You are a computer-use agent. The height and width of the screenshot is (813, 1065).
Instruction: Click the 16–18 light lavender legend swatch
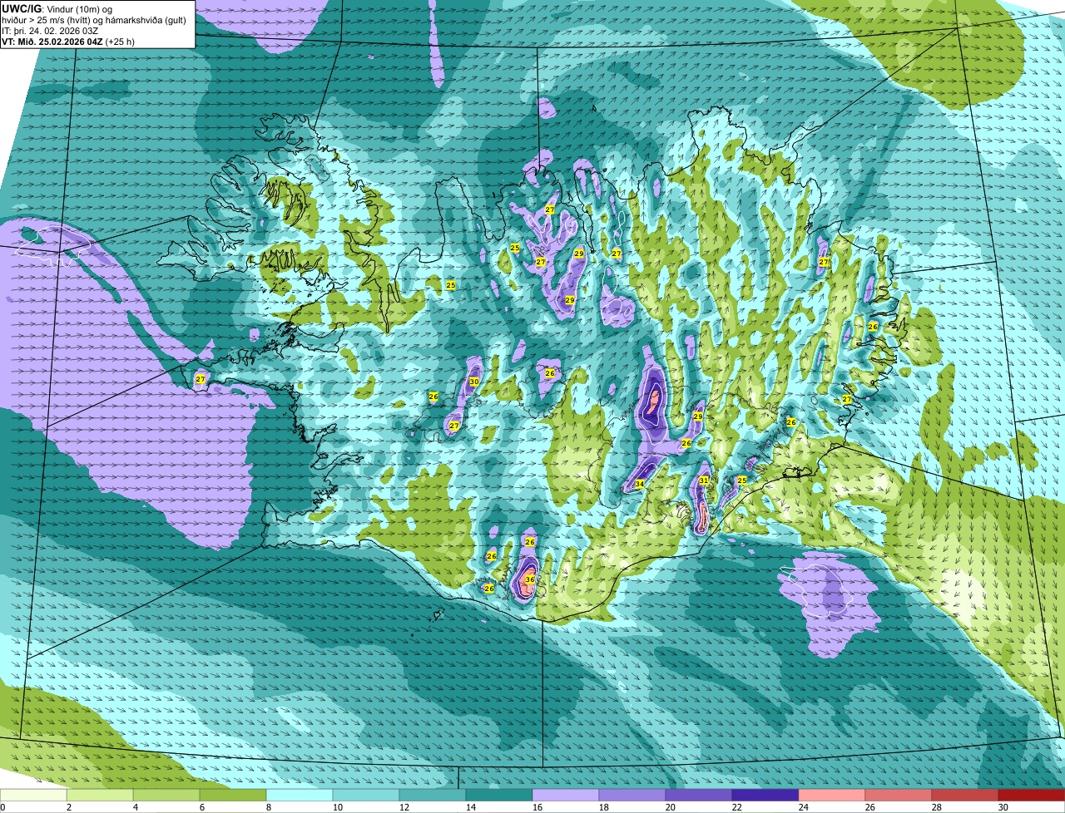point(566,795)
